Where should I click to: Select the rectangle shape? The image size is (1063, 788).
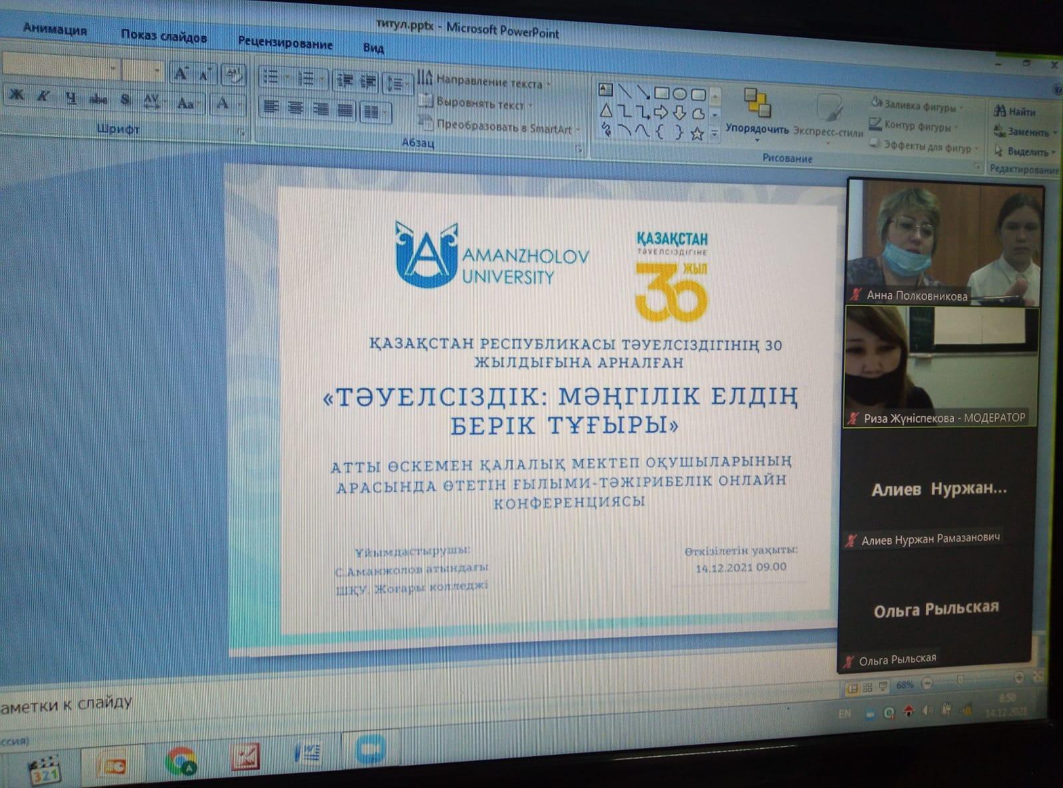pyautogui.click(x=661, y=92)
